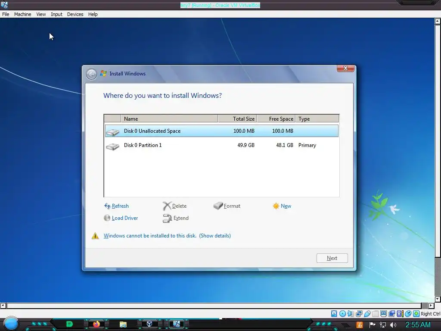The width and height of the screenshot is (441, 331).
Task: Click the back arrow in Install Windows
Action: coord(91,74)
